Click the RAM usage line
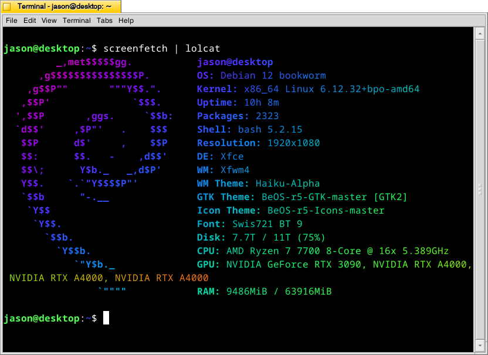Viewport: 488px width, 355px height. tap(264, 291)
